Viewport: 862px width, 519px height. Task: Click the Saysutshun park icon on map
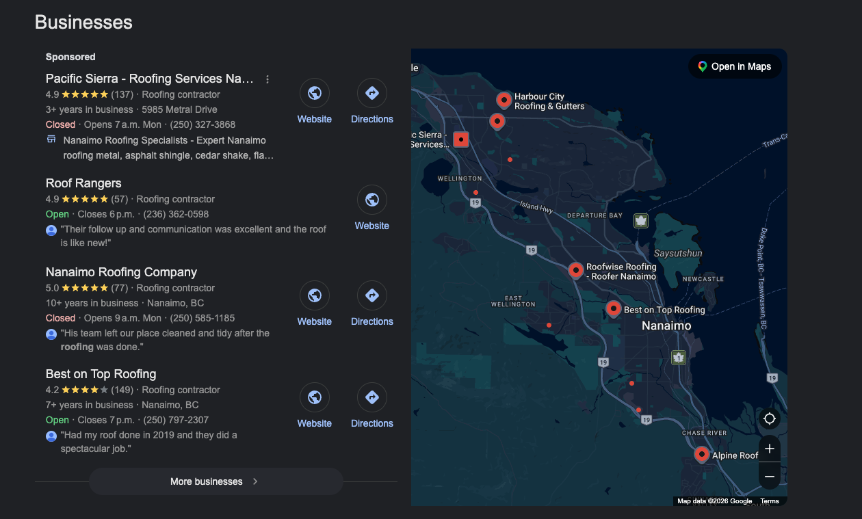[x=640, y=220]
